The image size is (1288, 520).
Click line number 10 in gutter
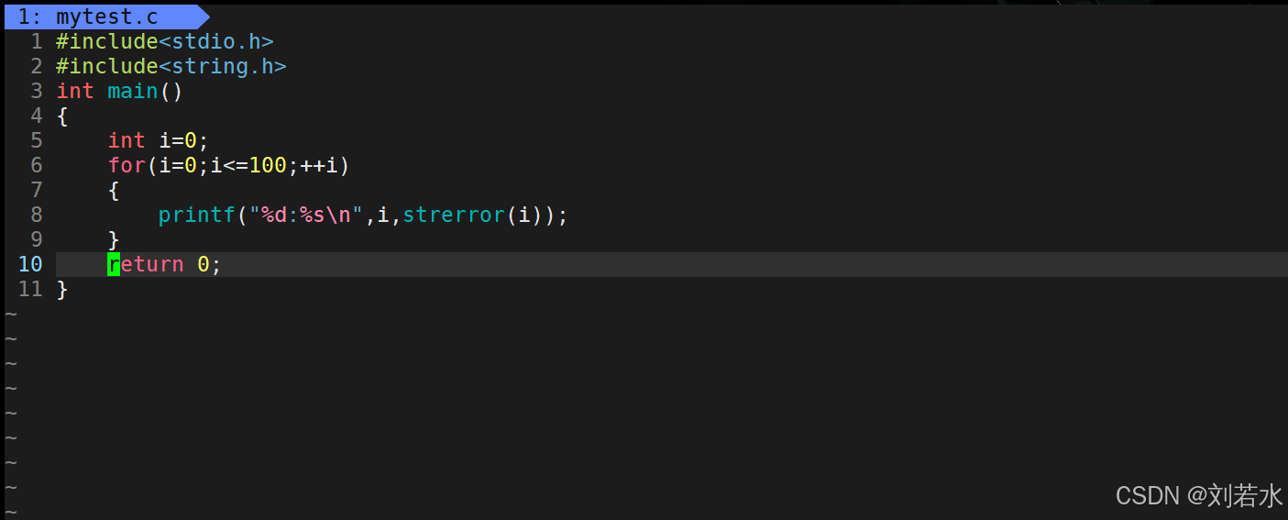(30, 264)
